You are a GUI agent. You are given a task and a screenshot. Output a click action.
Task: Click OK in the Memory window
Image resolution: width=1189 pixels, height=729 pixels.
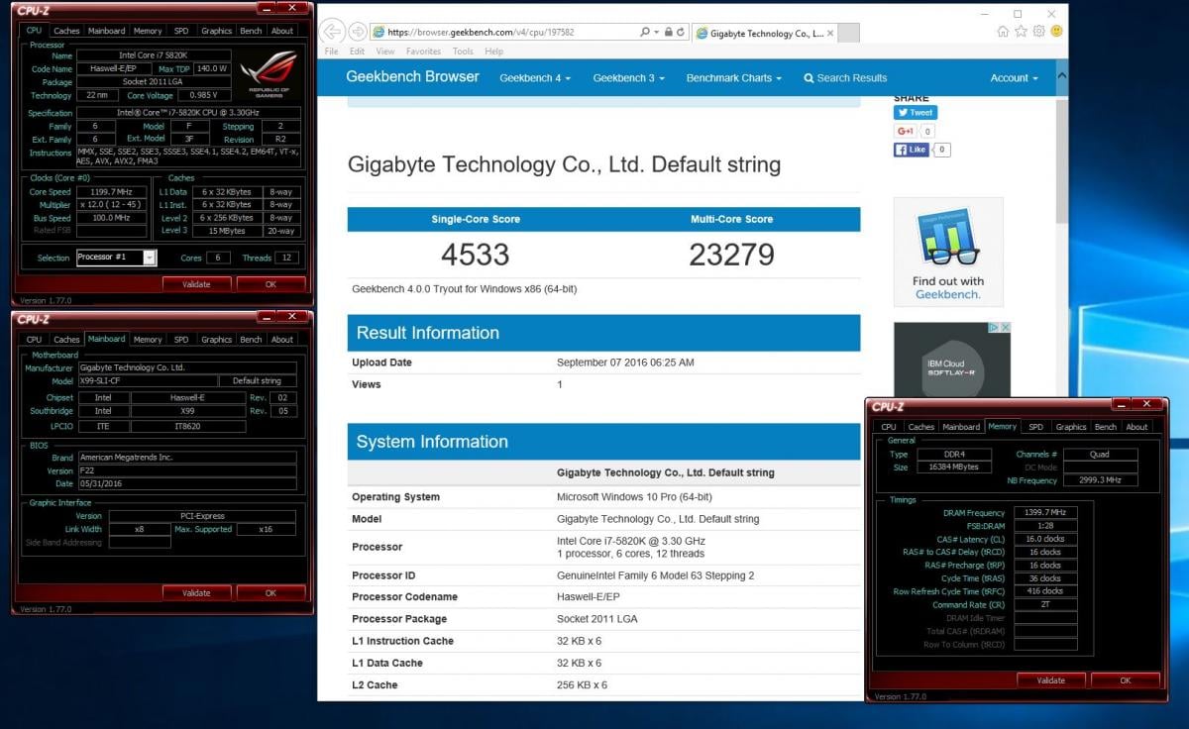(1125, 680)
